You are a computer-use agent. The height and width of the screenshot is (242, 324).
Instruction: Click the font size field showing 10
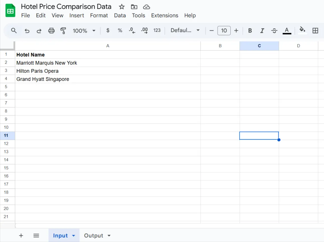tap(224, 31)
